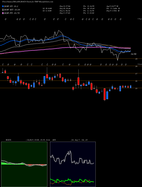142x187 pixels.
Task: Click the 'Avg V: 0.277 M' value
Action: pos(112,6)
